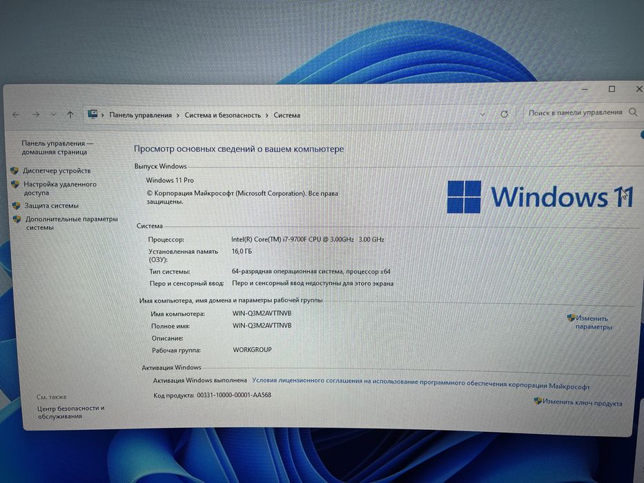
Task: Select processor value 'Intel(R) Core(TM) i7-9700F'
Action: pyautogui.click(x=308, y=239)
